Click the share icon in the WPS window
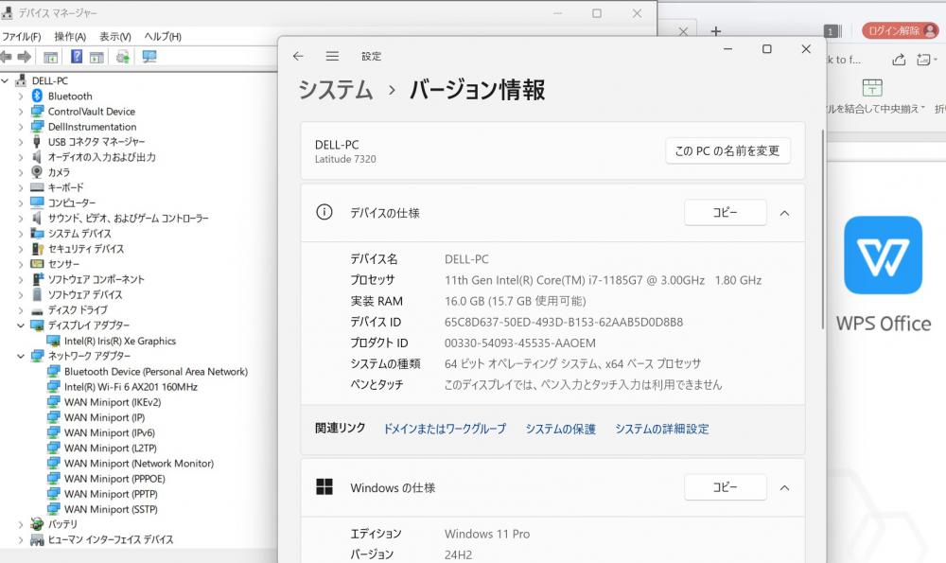Image resolution: width=946 pixels, height=563 pixels. pyautogui.click(x=899, y=59)
